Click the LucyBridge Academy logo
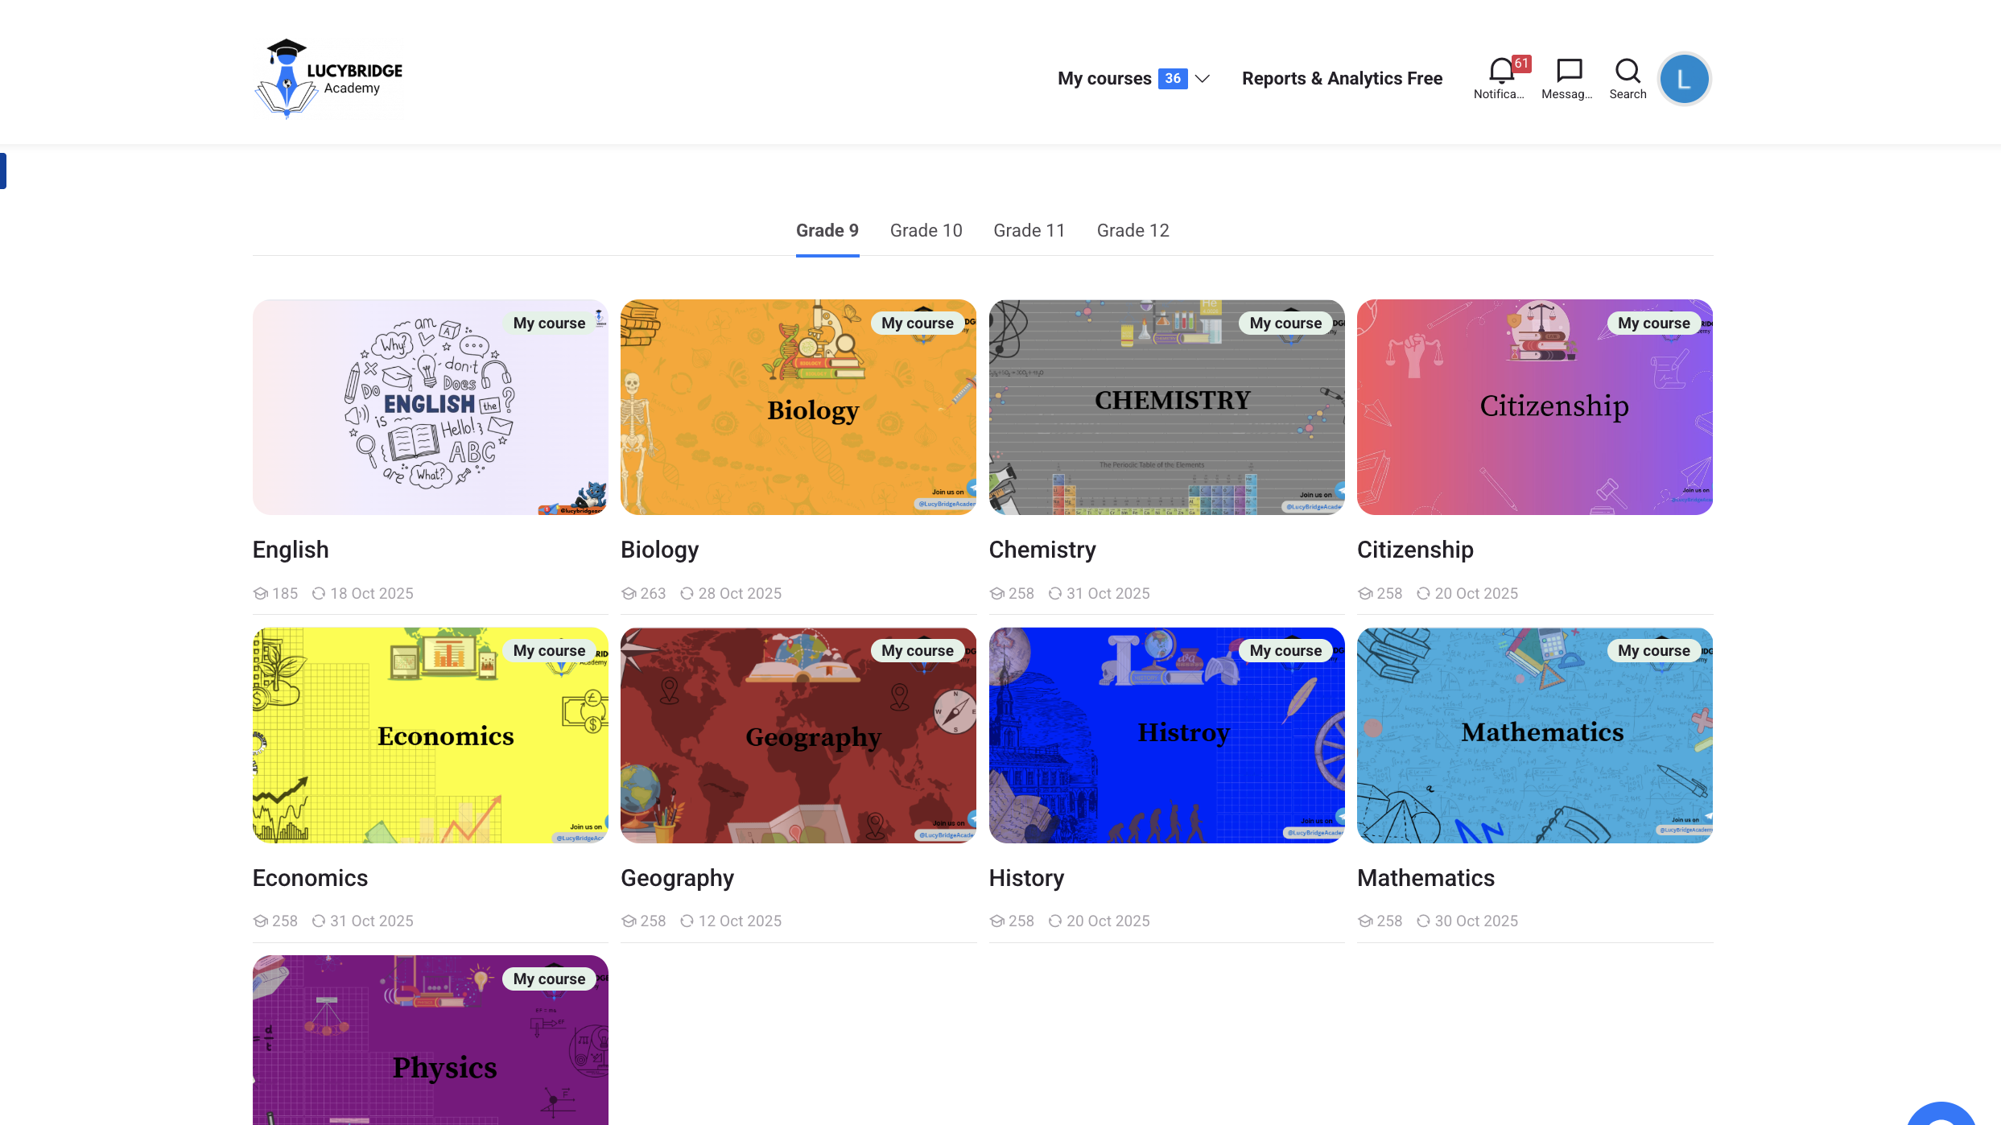 328,79
